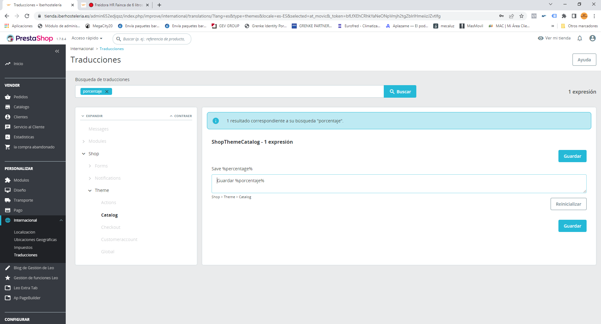Screen dimensions: 601x324
Task: Click the PrestaShop logo
Action: pyautogui.click(x=30, y=38)
